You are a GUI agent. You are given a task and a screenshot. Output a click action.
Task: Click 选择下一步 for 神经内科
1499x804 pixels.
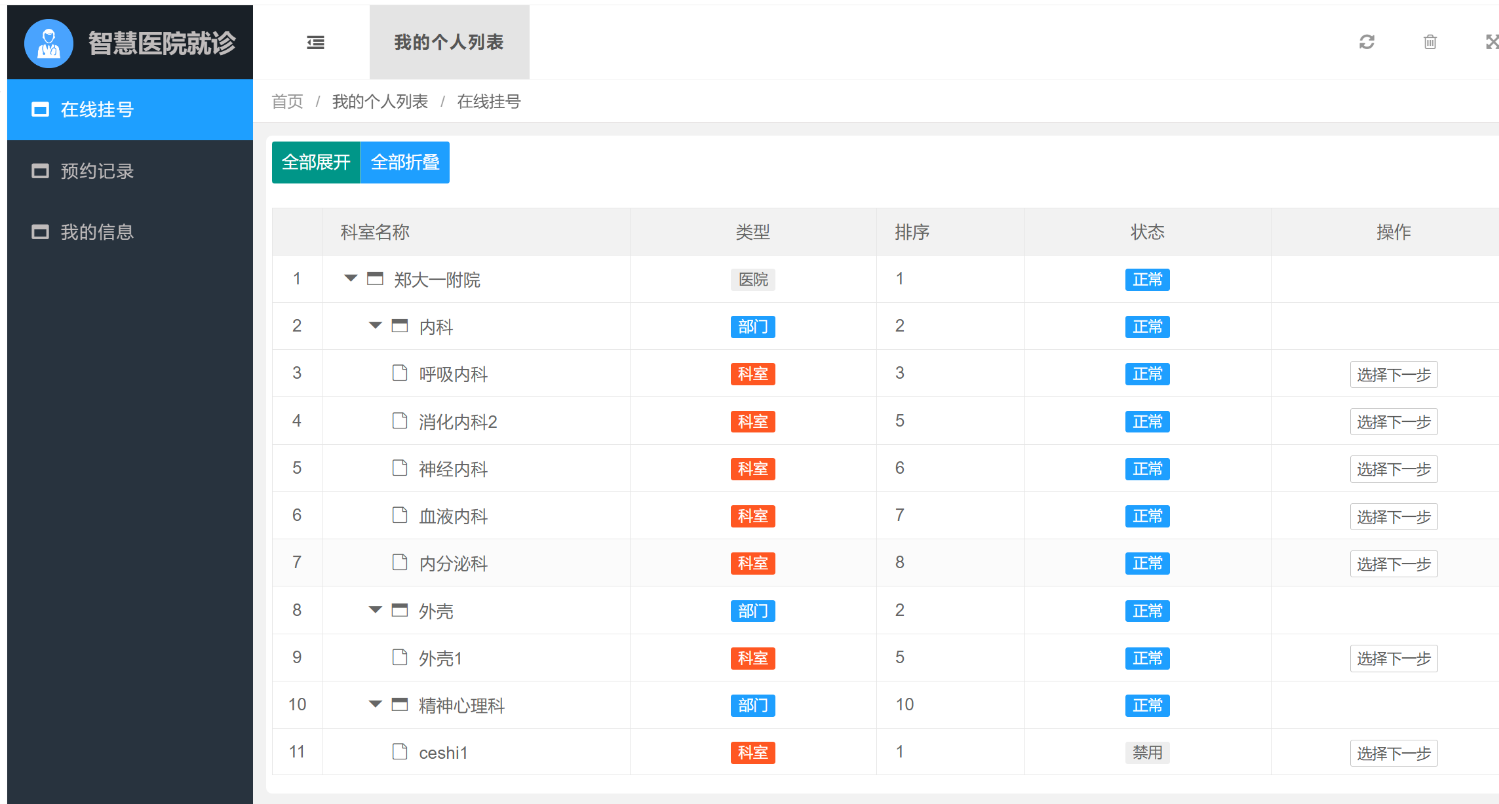coord(1393,469)
